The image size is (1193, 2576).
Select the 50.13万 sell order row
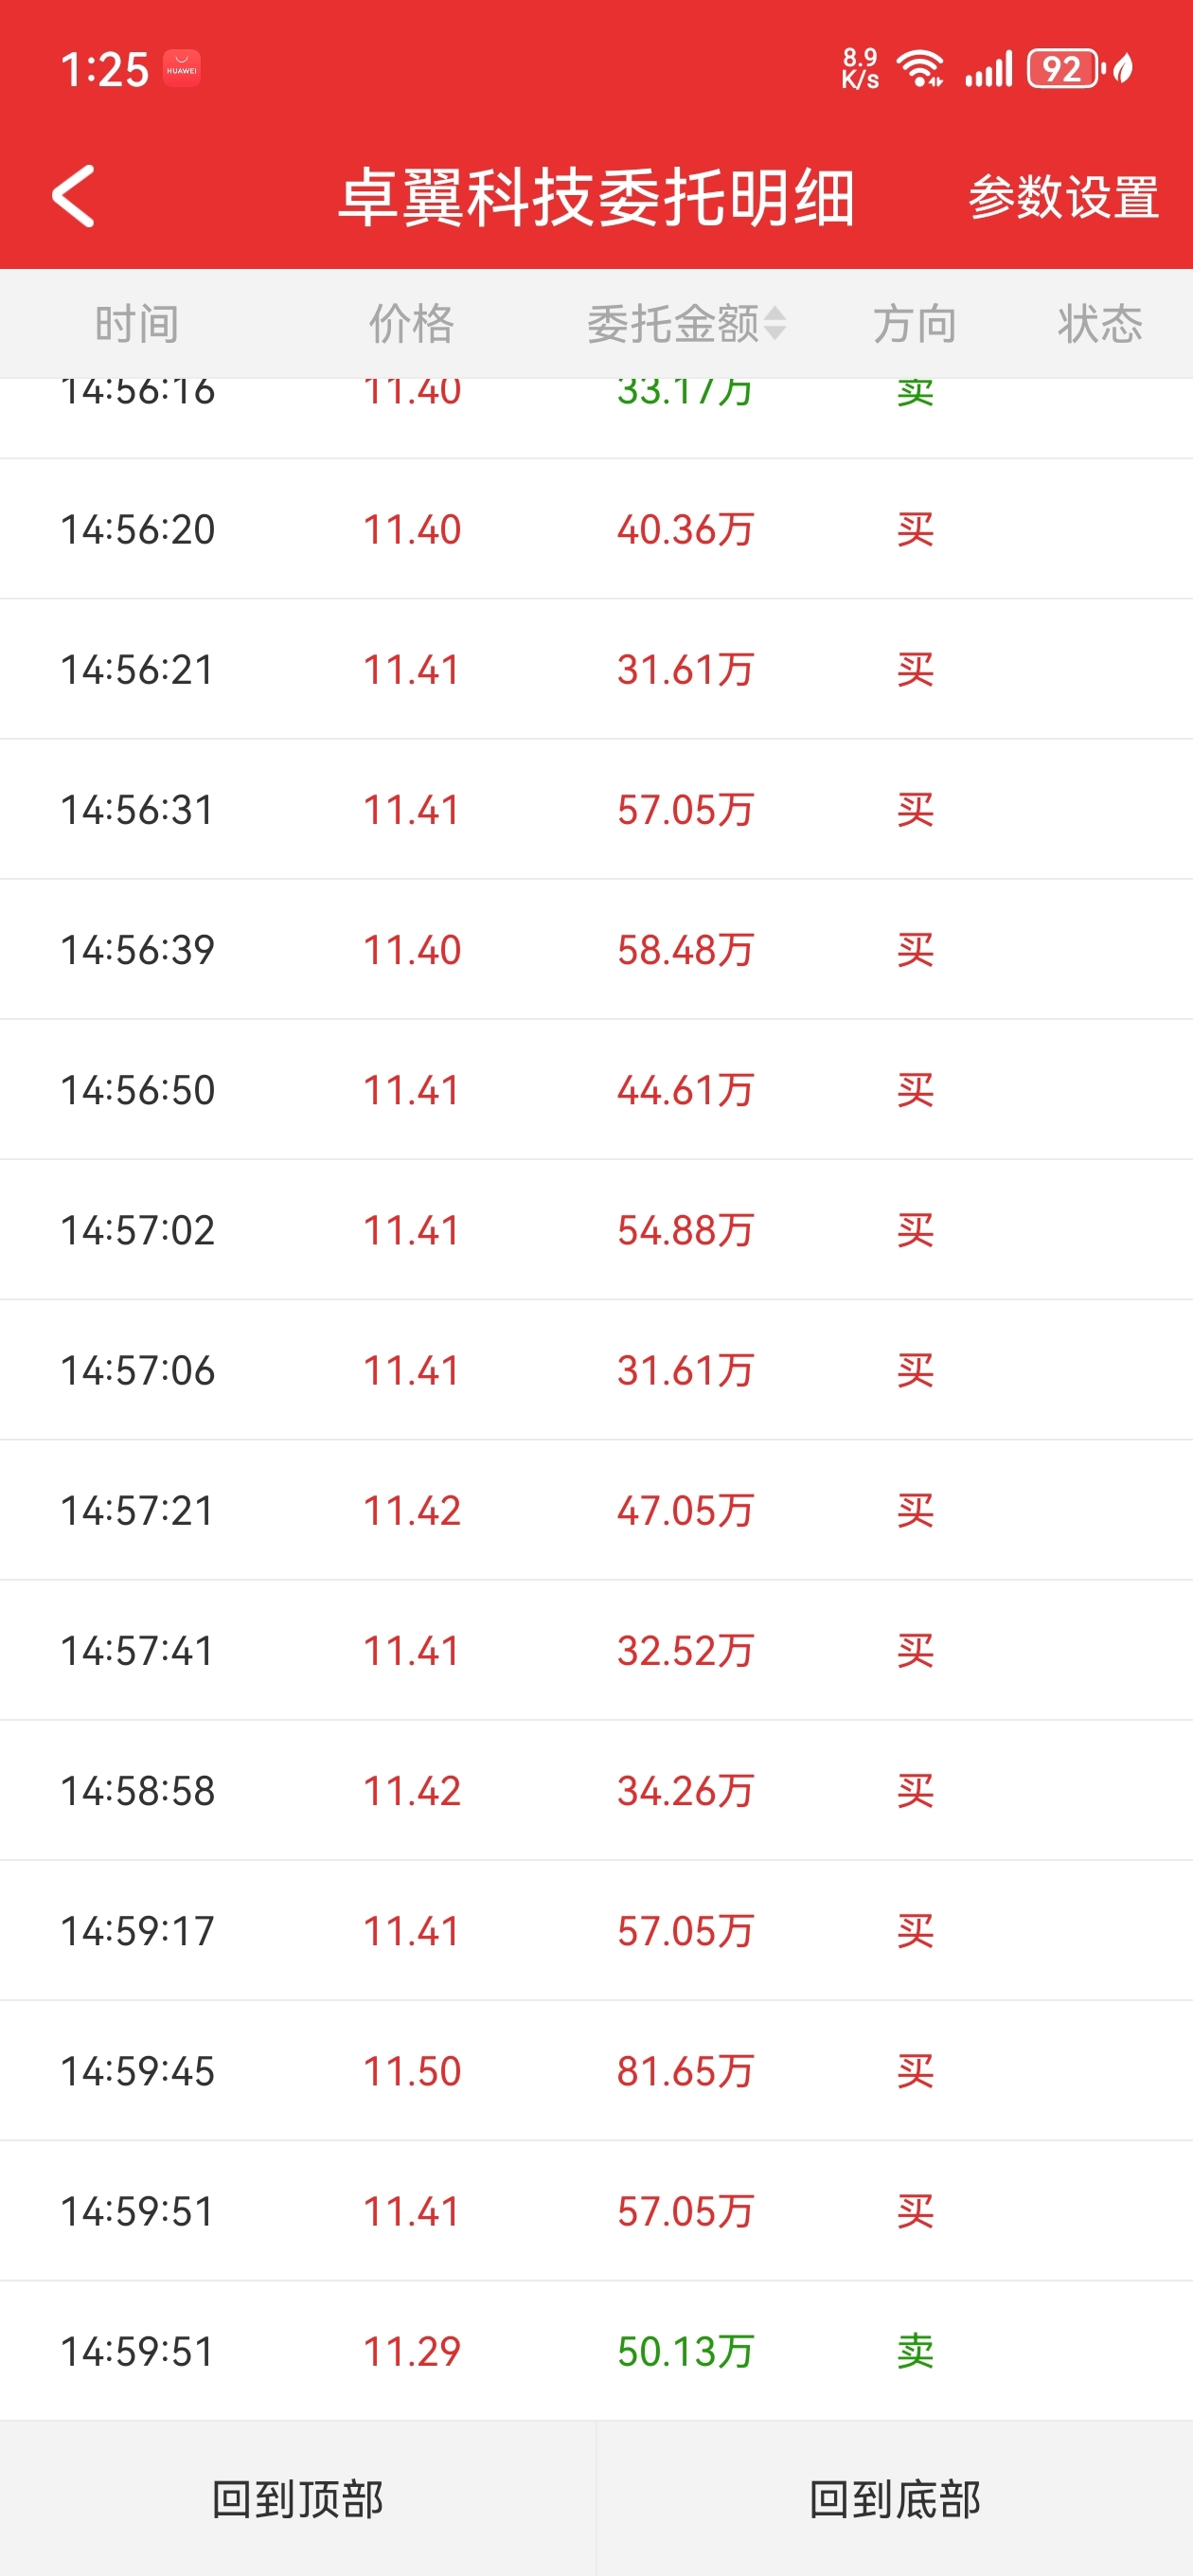click(596, 2351)
